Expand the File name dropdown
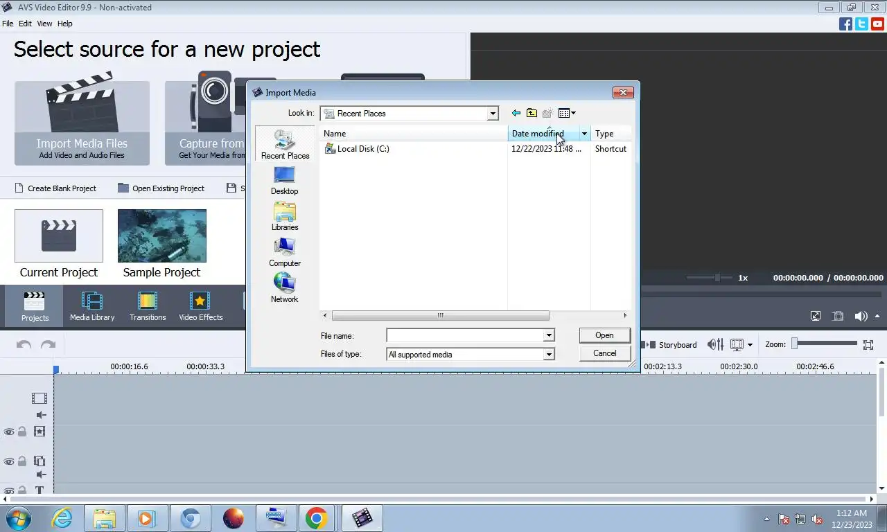 [549, 336]
